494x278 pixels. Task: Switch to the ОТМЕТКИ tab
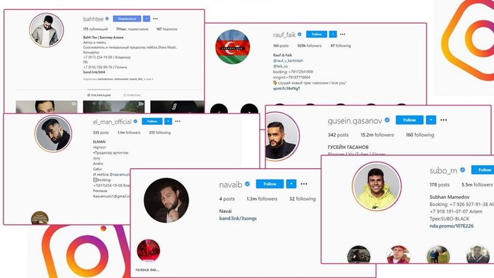click(132, 95)
